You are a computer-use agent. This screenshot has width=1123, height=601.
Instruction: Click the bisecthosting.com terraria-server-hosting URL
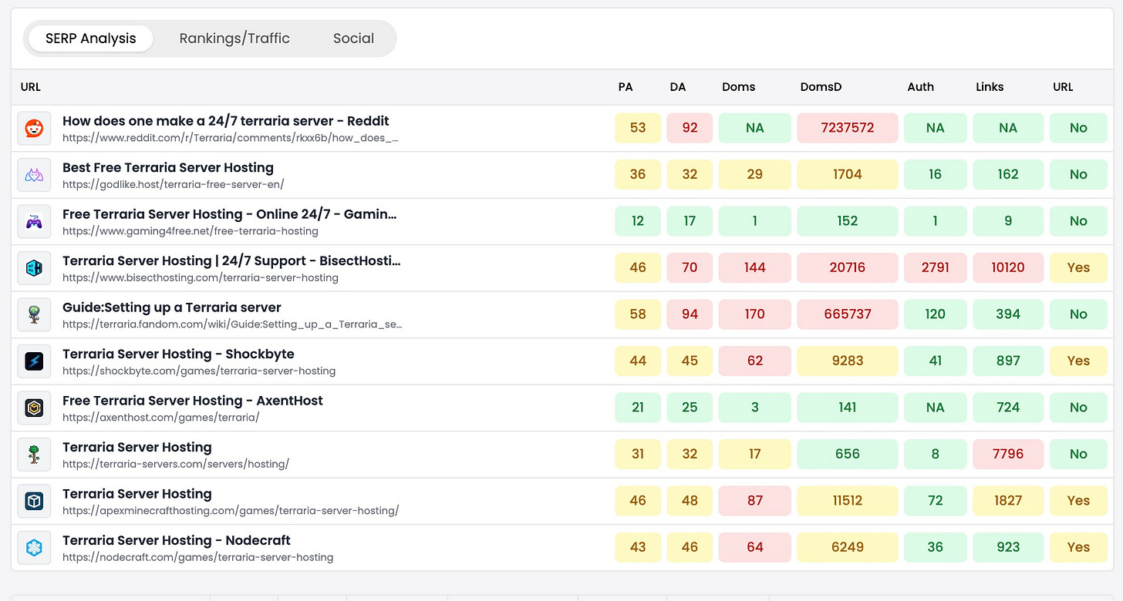(x=201, y=278)
